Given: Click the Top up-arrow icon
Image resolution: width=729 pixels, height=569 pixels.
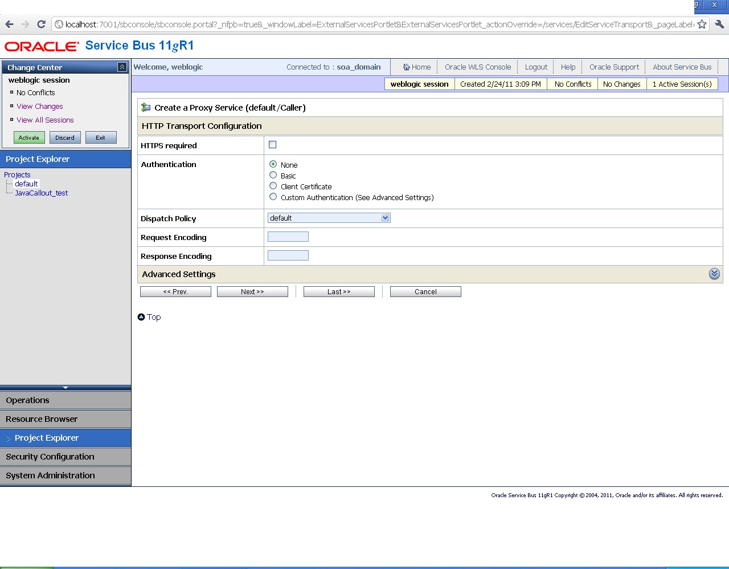Looking at the screenshot, I should 141,317.
